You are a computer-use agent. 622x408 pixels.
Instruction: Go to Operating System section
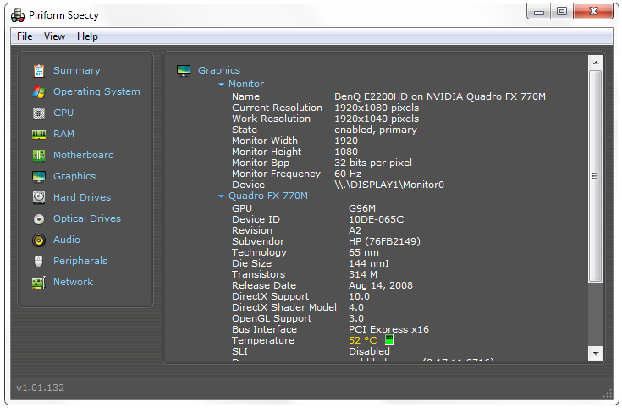(96, 91)
